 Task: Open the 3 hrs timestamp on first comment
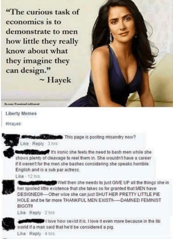tap(53, 144)
